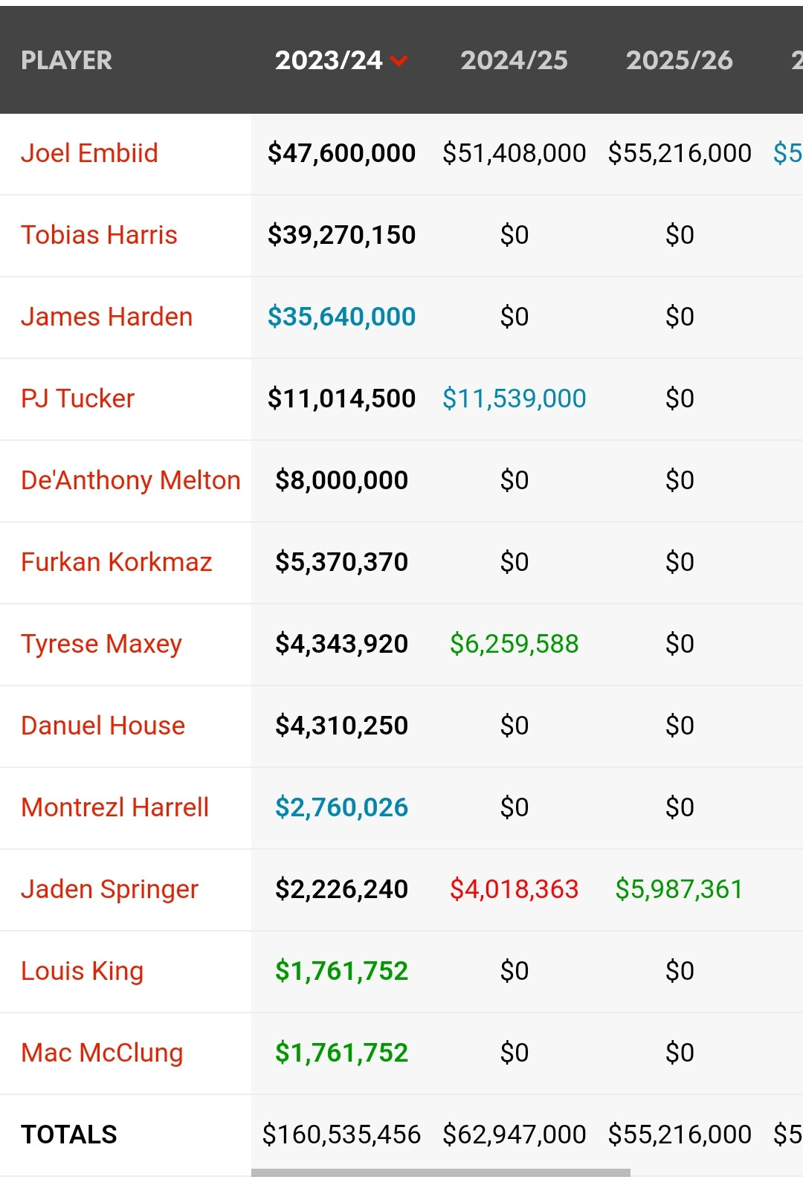
Task: Open Joel Embiid's player page
Action: pyautogui.click(x=89, y=153)
